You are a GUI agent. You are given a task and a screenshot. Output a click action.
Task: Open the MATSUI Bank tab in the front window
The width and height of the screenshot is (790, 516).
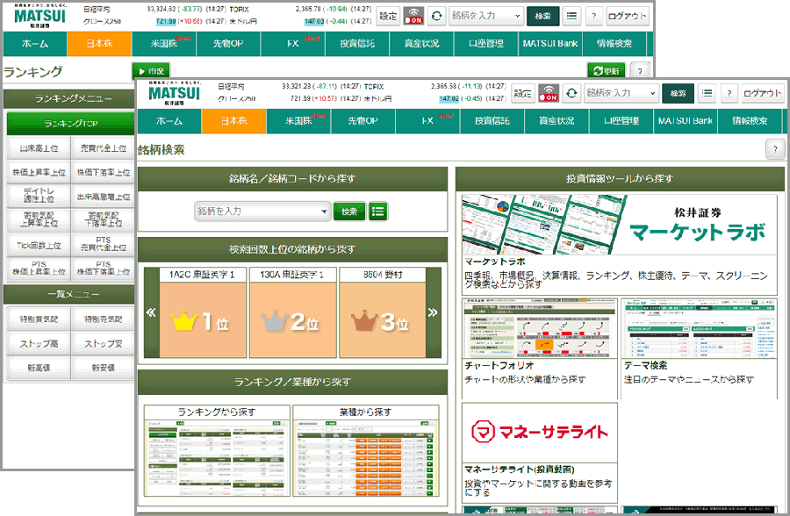tap(686, 121)
